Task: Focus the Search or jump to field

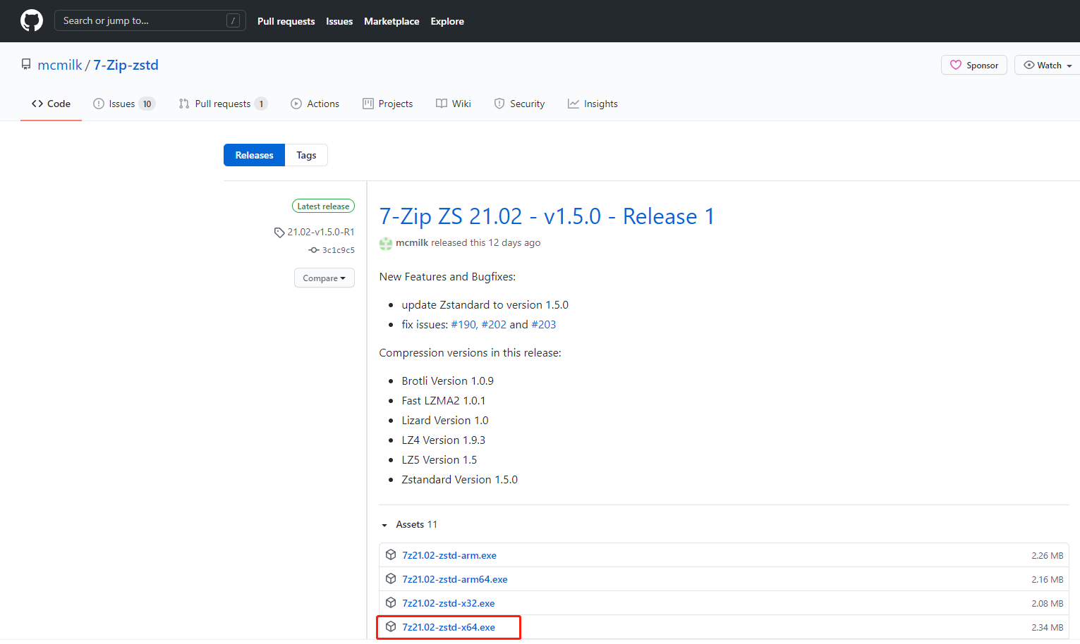Action: point(150,20)
